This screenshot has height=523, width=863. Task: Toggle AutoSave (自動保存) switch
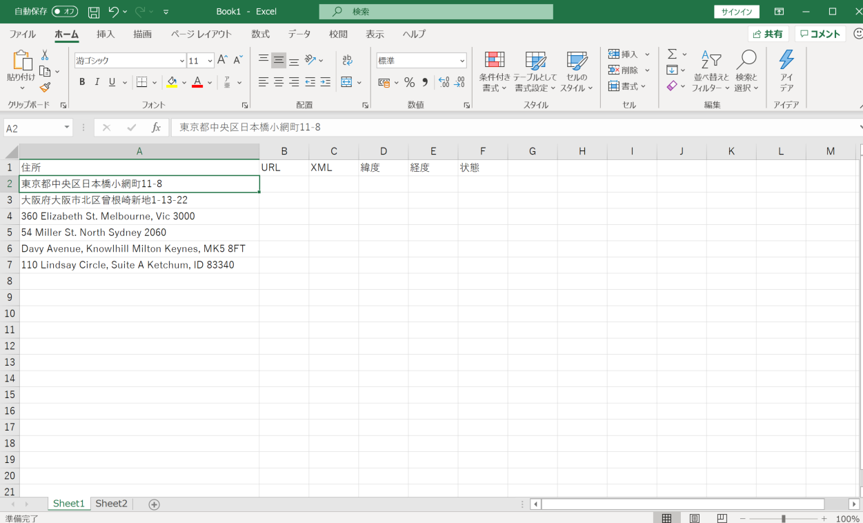pos(65,12)
